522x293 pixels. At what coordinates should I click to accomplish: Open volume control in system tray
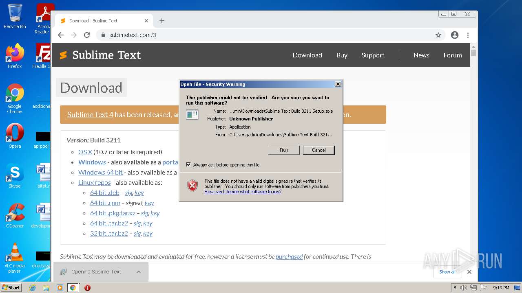tap(464, 288)
